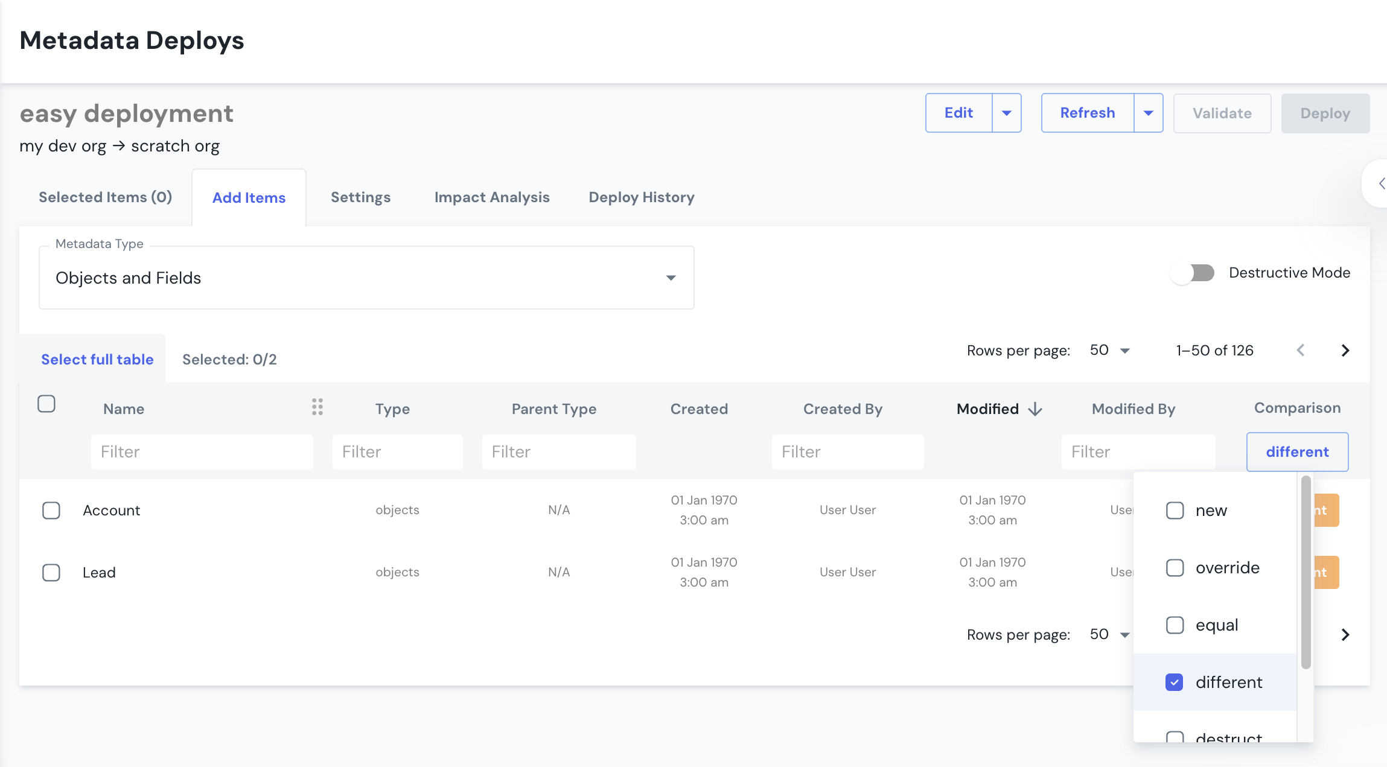Image resolution: width=1387 pixels, height=767 pixels.
Task: Open the Edit button dropdown caret
Action: click(x=1006, y=113)
